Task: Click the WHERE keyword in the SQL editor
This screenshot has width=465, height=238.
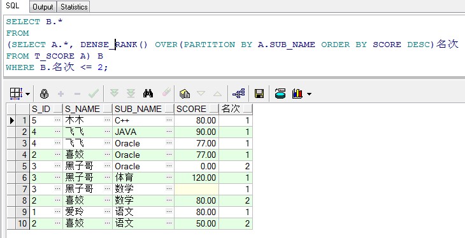Action: point(20,67)
